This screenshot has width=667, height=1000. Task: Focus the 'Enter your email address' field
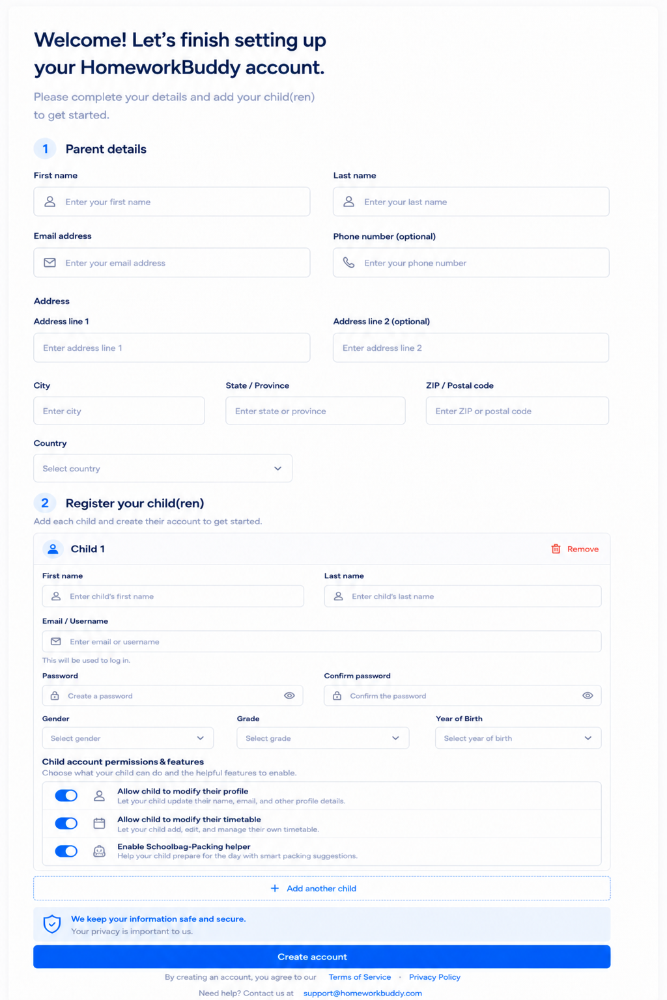tap(172, 263)
